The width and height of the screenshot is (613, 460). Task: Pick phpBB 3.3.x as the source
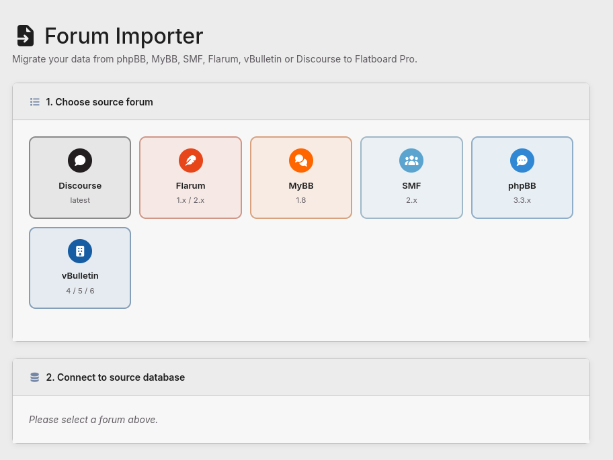[x=522, y=177]
